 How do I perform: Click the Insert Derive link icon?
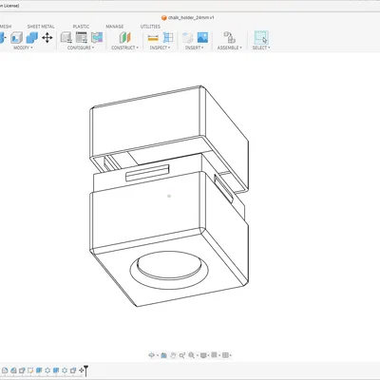coord(187,38)
